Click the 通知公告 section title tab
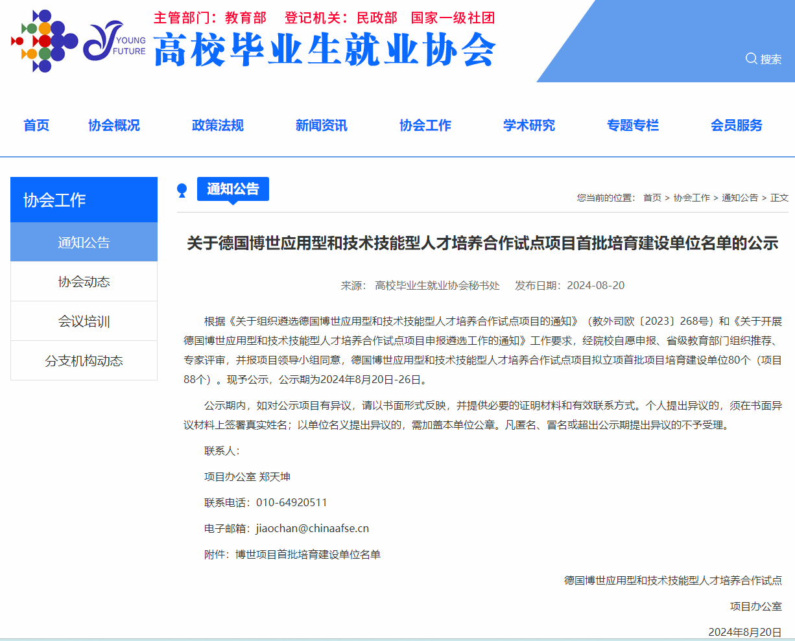The width and height of the screenshot is (795, 641). point(233,189)
